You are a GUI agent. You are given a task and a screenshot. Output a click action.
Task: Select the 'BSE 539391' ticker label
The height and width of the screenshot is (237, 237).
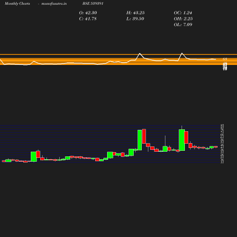(x=93, y=3)
